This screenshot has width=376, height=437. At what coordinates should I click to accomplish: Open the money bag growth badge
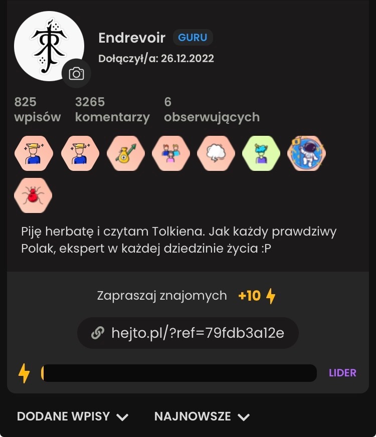pyautogui.click(x=126, y=153)
